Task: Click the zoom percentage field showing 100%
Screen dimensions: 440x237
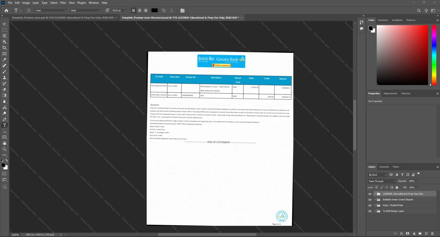Action: tap(15, 235)
